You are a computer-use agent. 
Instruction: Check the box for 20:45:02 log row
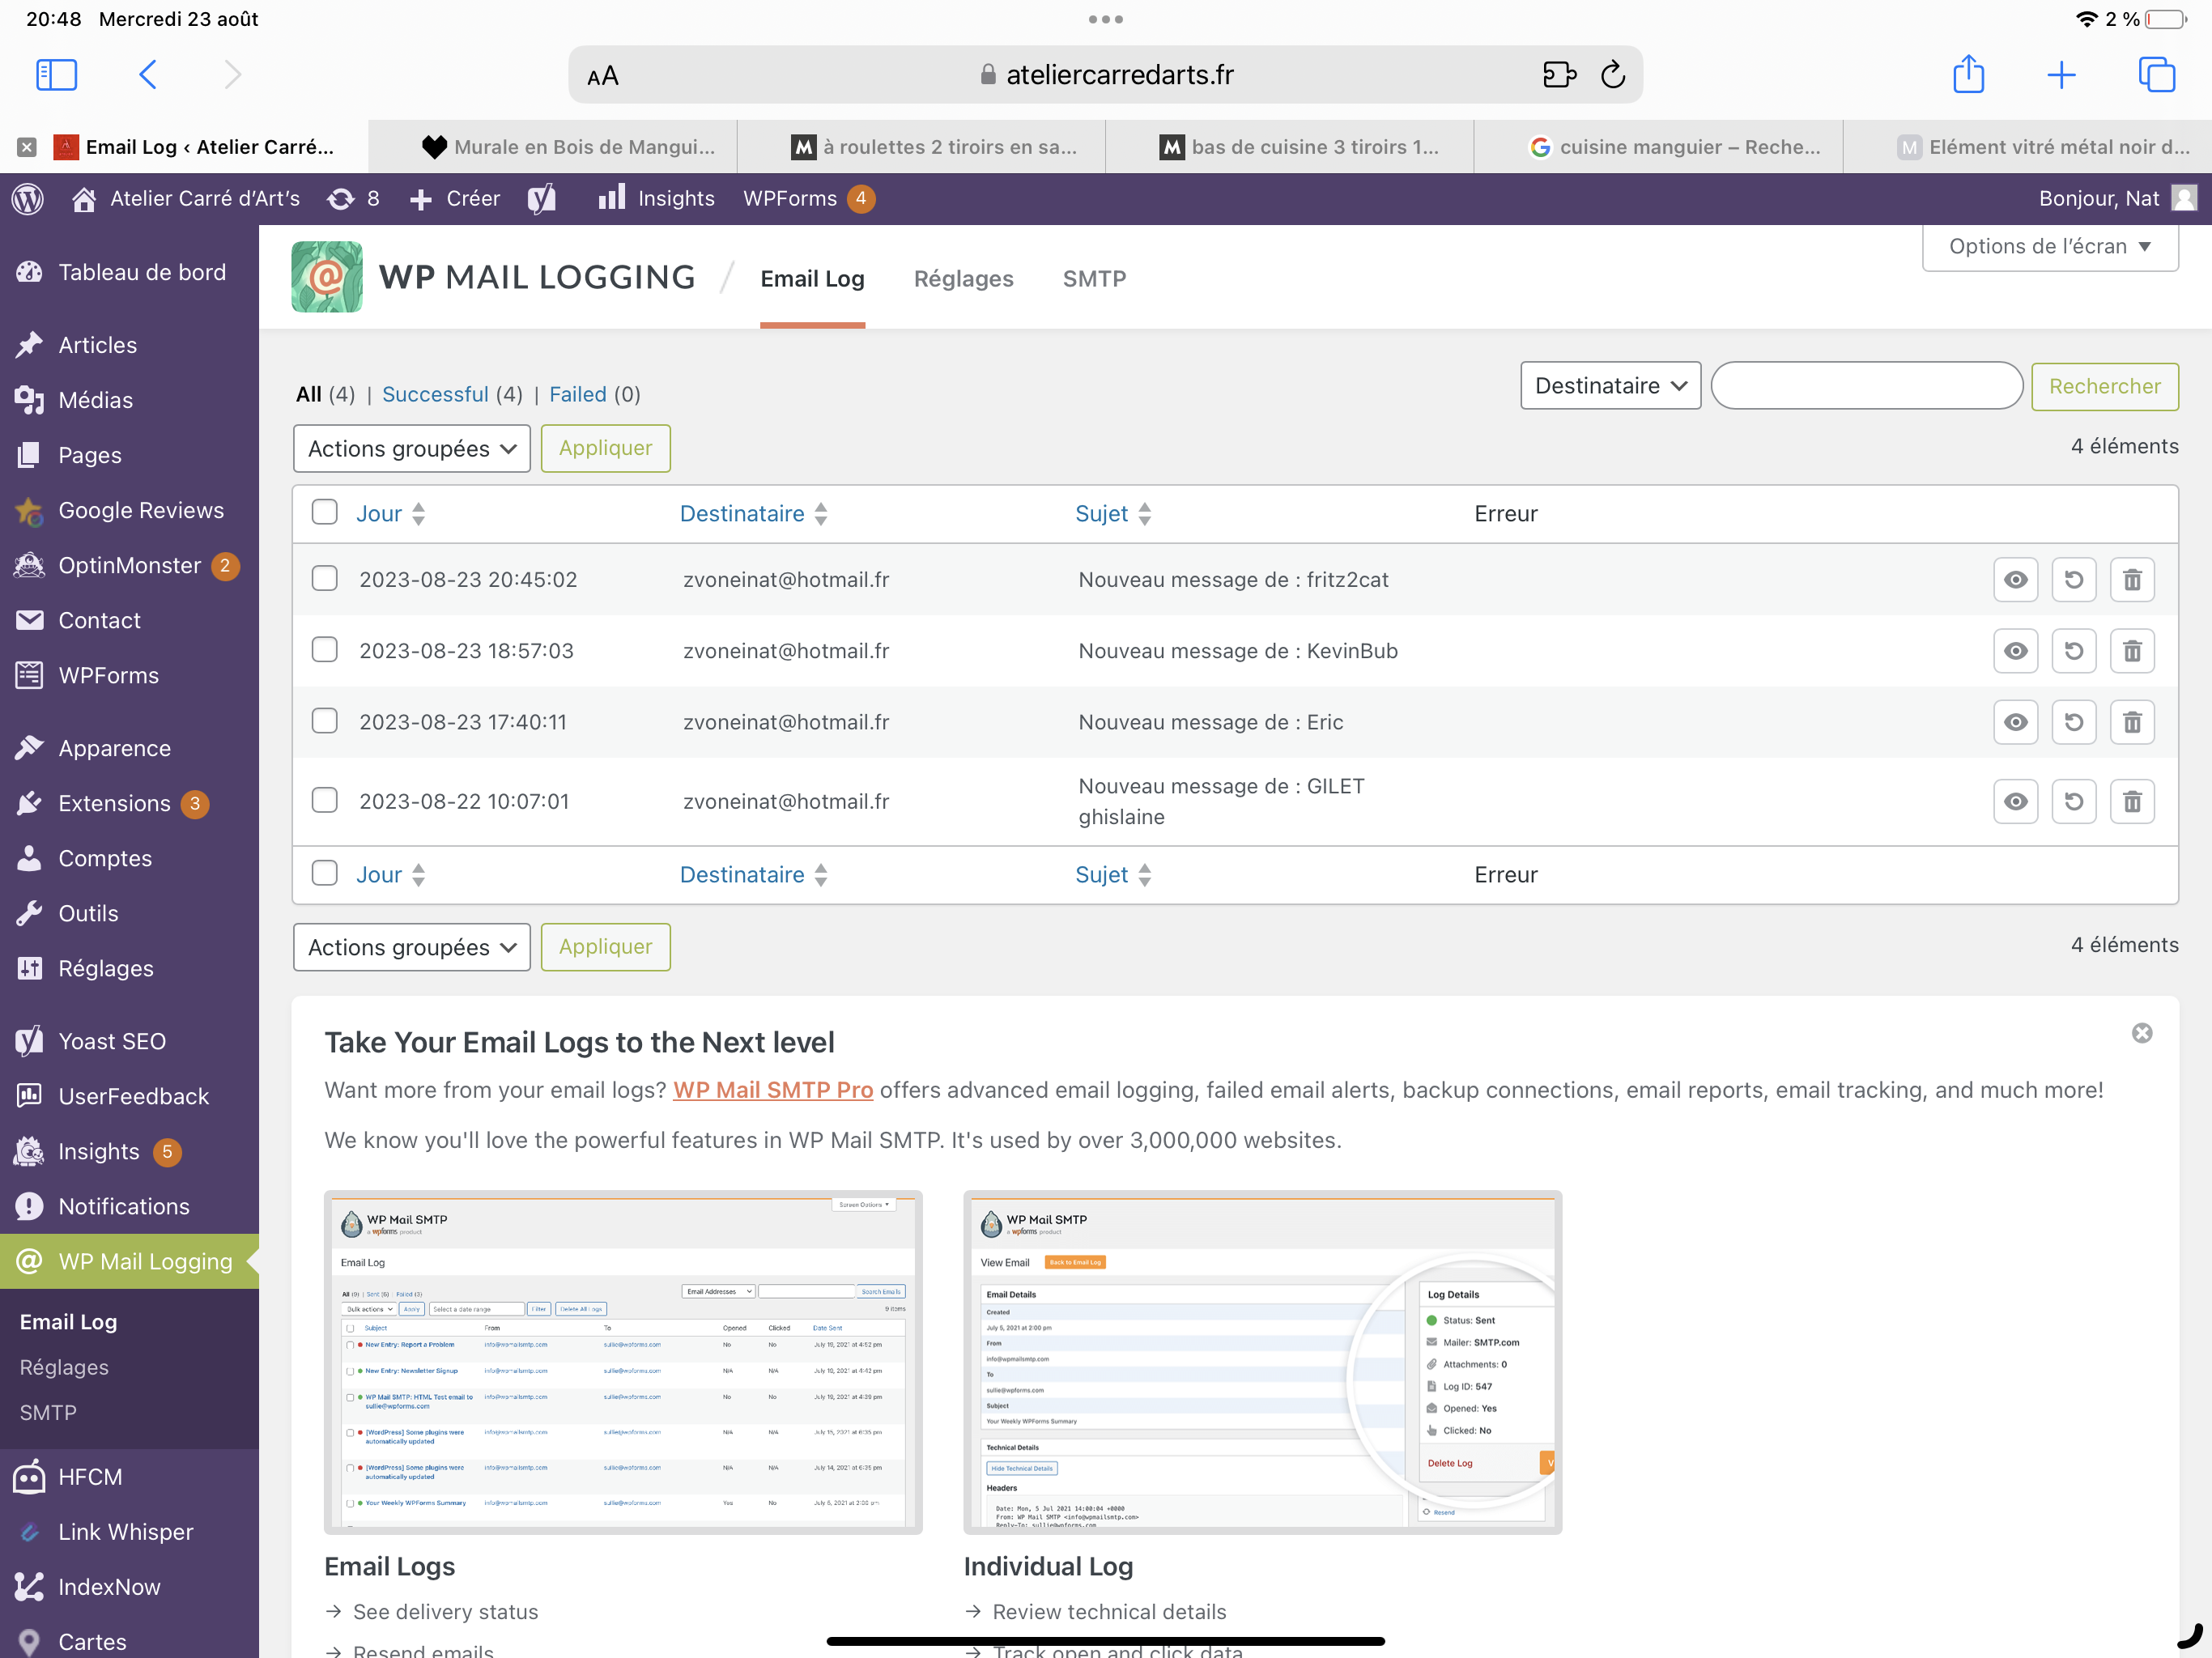coord(324,579)
